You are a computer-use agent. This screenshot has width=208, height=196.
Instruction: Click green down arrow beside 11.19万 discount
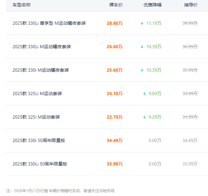[142, 23]
